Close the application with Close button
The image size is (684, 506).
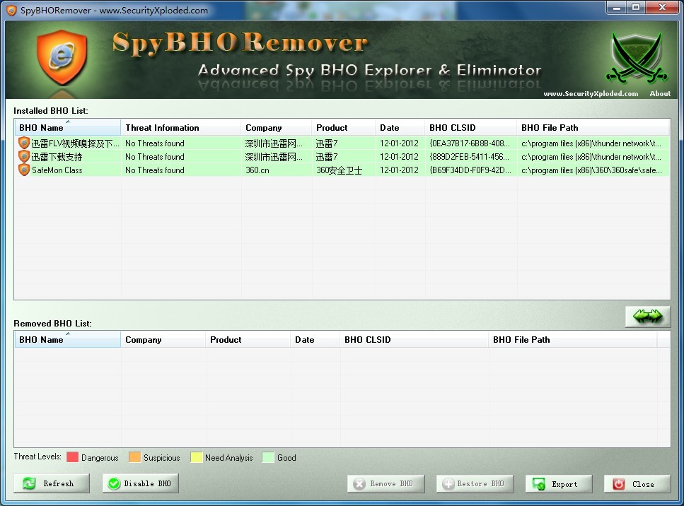(x=637, y=484)
